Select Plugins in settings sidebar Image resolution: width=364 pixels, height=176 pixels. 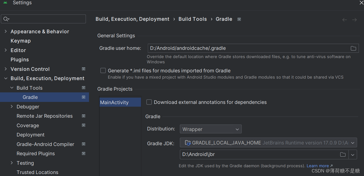[20, 60]
